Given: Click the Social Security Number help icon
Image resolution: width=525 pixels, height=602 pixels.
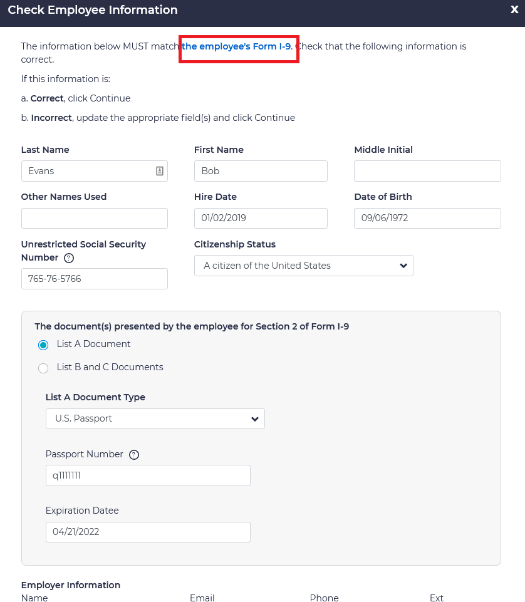Looking at the screenshot, I should (69, 258).
